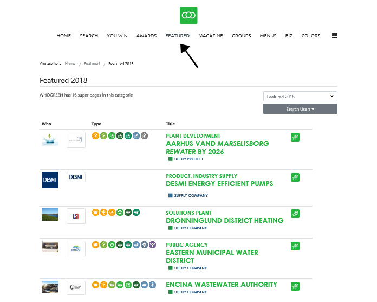Image resolution: width=377 pixels, height=302 pixels.
Task: Open the Featured 2018 category dropdown
Action: (300, 97)
